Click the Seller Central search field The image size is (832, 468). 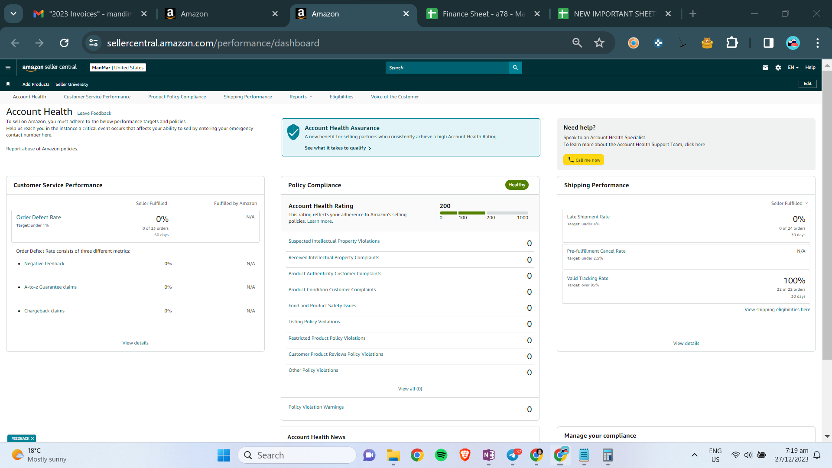click(447, 68)
